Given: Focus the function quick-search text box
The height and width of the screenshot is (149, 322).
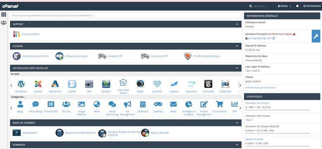Looking at the screenshot, I should 125,16.
